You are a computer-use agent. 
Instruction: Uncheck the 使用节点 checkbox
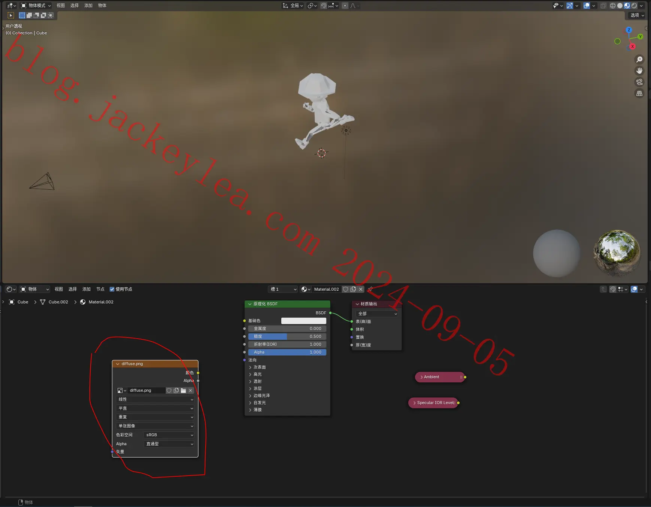click(112, 289)
